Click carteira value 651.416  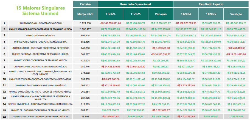point(85,42)
